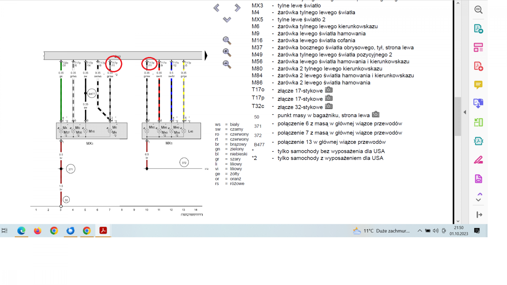Viewport: 507px width, 285px height.
Task: Open the pink Fill & Sign tool
Action: pyautogui.click(x=478, y=160)
